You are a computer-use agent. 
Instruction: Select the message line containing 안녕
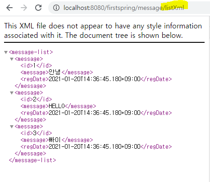[57, 73]
